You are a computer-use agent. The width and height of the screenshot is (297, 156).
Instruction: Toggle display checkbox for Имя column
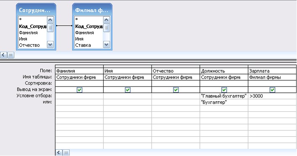[x=128, y=90]
